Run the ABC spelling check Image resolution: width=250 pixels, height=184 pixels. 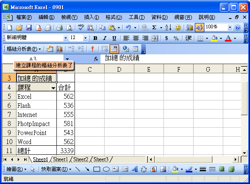[81, 28]
